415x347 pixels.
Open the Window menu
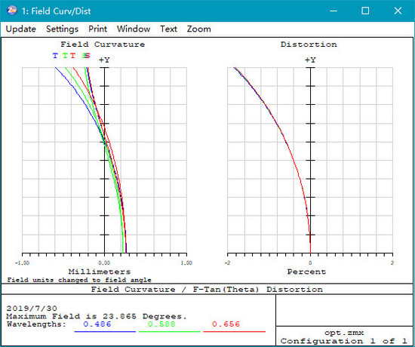click(134, 29)
